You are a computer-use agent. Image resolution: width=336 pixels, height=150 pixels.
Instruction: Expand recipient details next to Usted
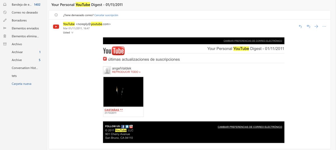(72, 33)
